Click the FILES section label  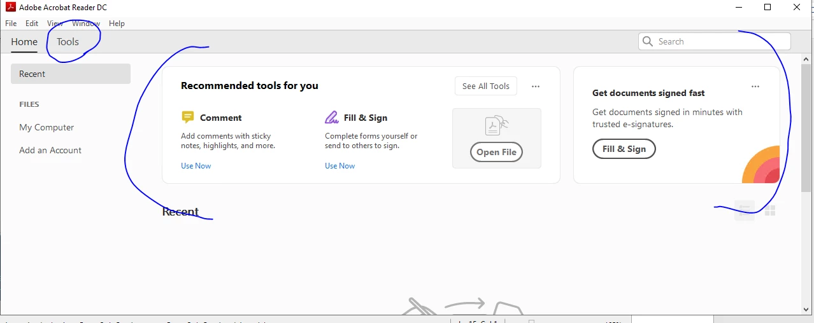29,104
